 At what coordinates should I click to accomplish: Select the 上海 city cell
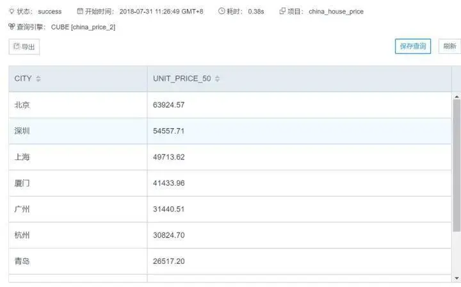(78, 157)
